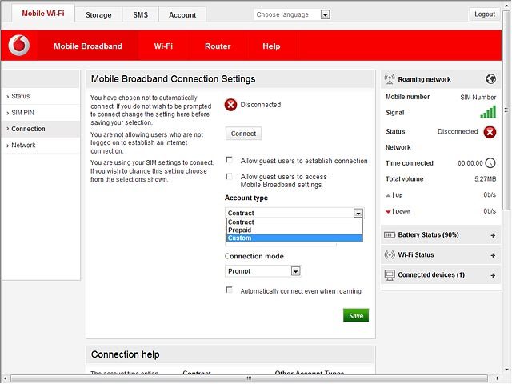This screenshot has width=512, height=384.
Task: Click the Connect button
Action: (243, 134)
